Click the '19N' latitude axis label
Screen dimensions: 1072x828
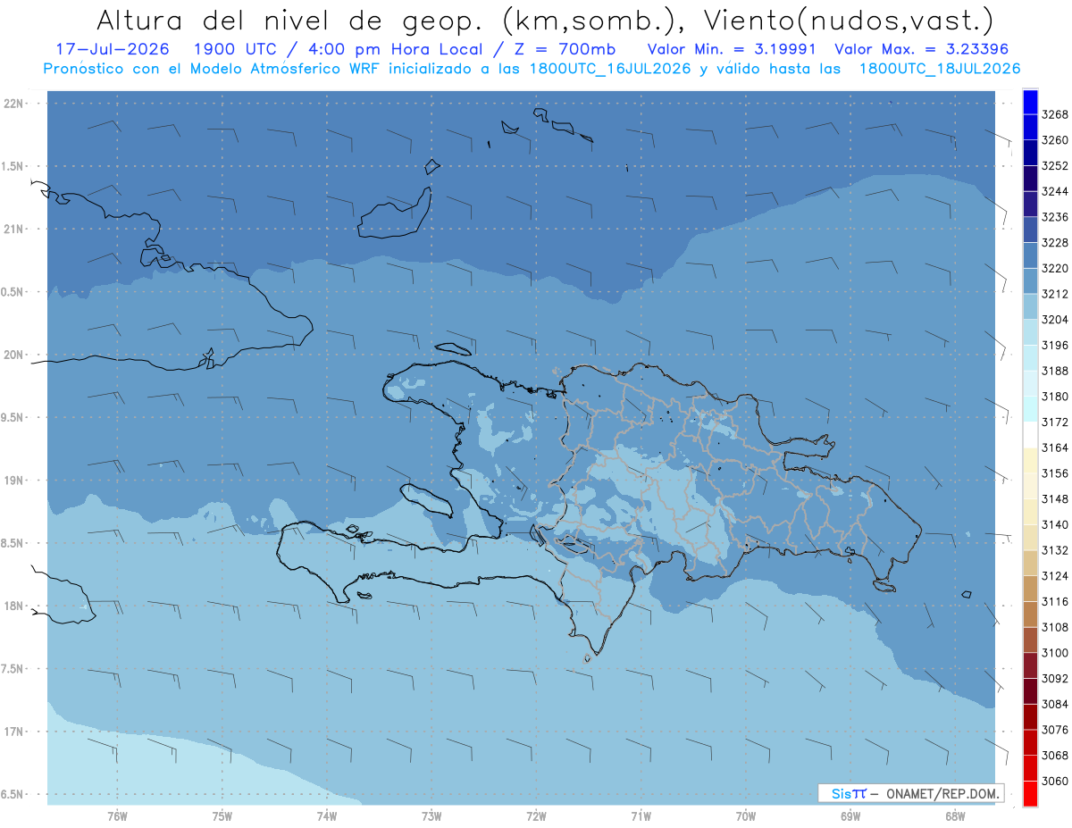pyautogui.click(x=14, y=481)
